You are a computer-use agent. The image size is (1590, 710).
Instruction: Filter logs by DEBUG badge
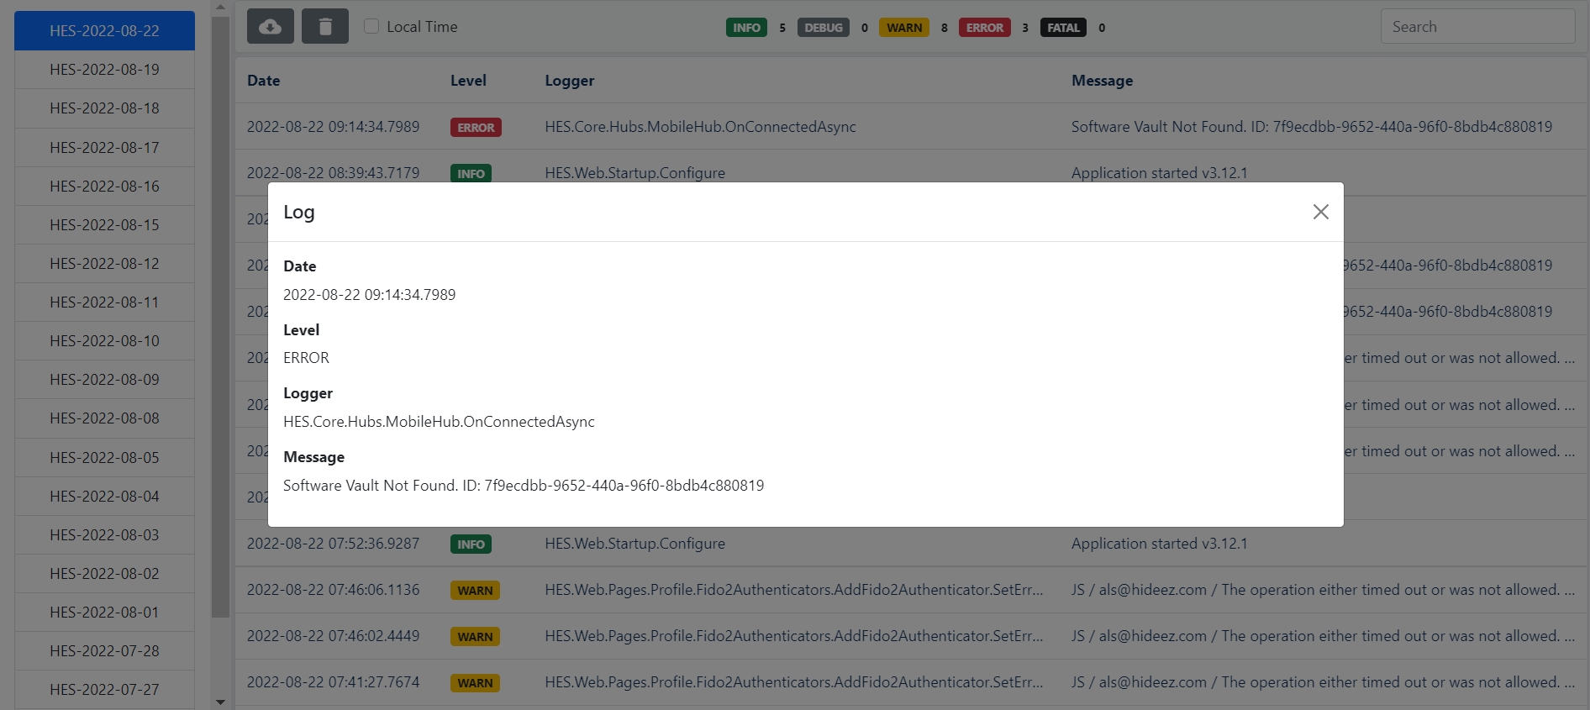click(823, 28)
